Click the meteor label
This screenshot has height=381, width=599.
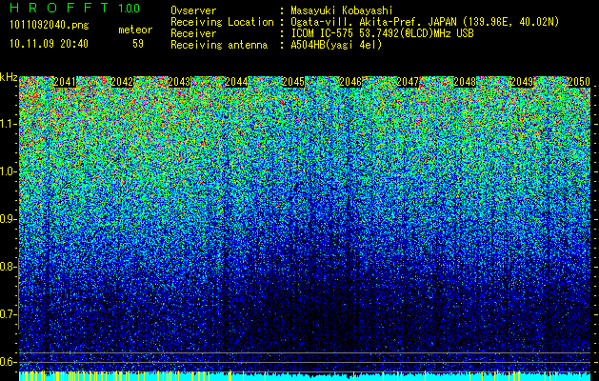[x=135, y=30]
